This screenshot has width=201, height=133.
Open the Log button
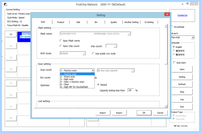[182, 99]
